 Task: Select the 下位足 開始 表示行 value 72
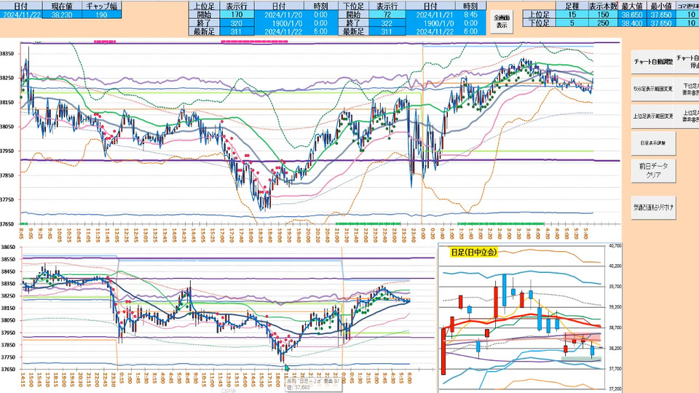pos(387,15)
